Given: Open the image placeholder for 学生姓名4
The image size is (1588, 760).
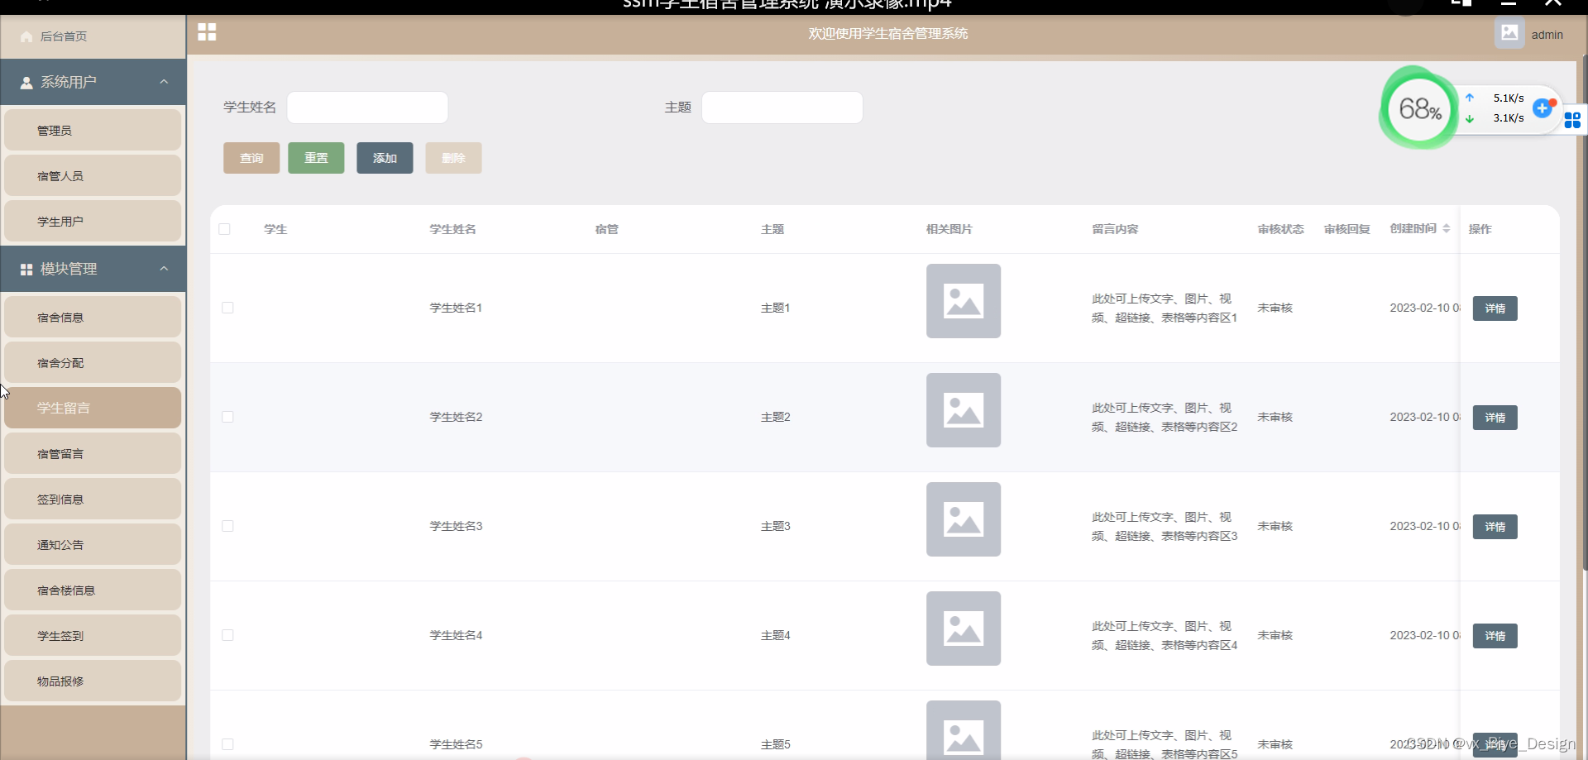Looking at the screenshot, I should coord(964,629).
